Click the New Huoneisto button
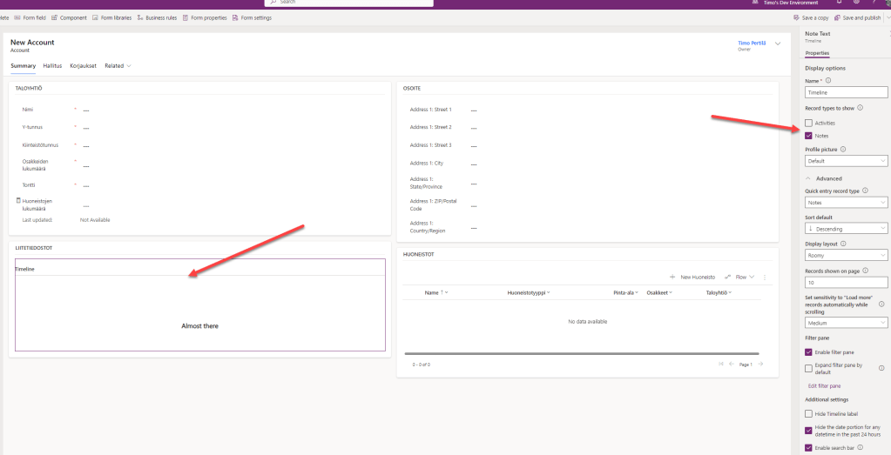This screenshot has height=455, width=891. click(x=692, y=277)
